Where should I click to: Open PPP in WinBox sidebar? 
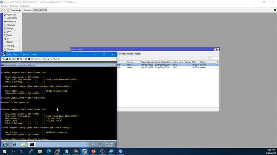click(9, 32)
